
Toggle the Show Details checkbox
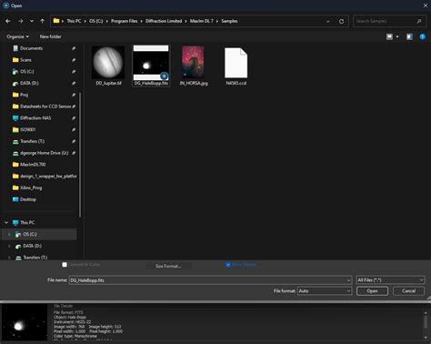coord(228,265)
